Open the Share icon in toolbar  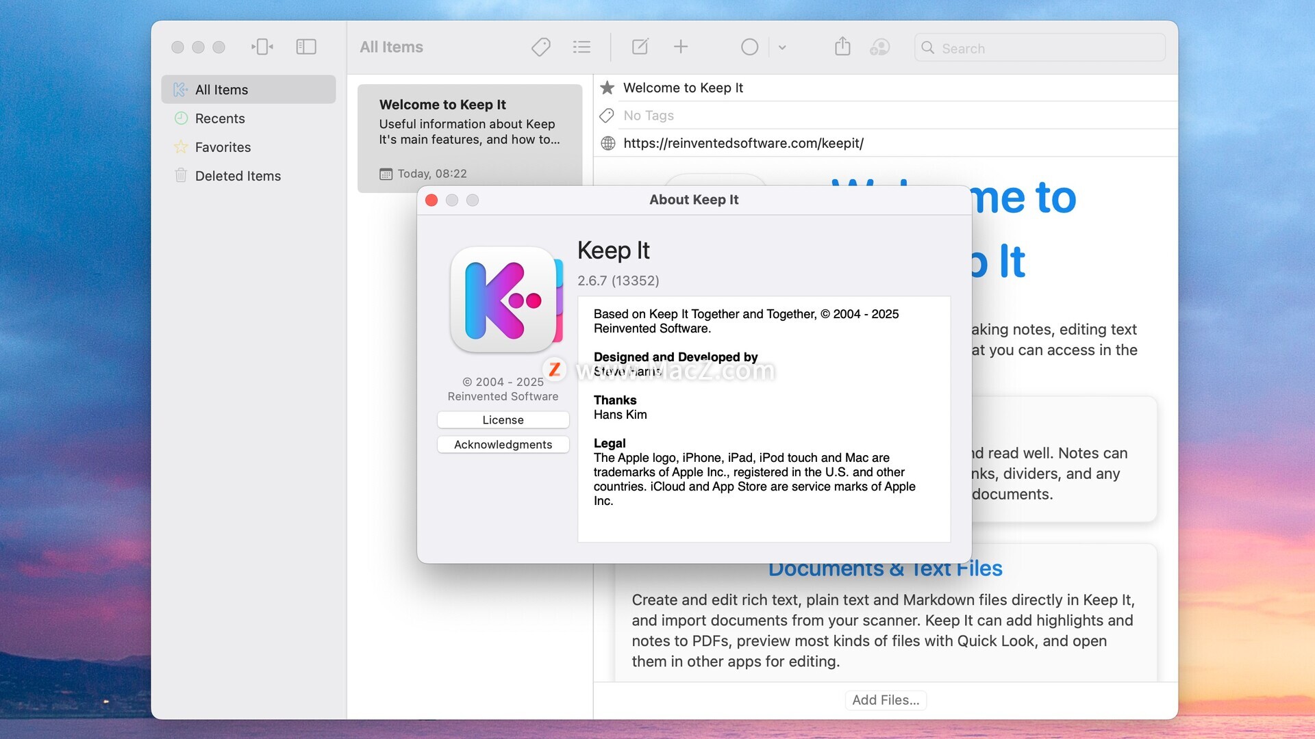[842, 47]
